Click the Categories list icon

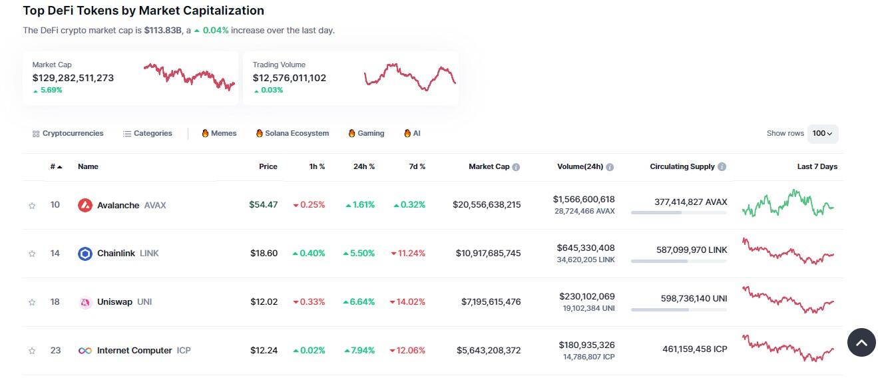(127, 134)
